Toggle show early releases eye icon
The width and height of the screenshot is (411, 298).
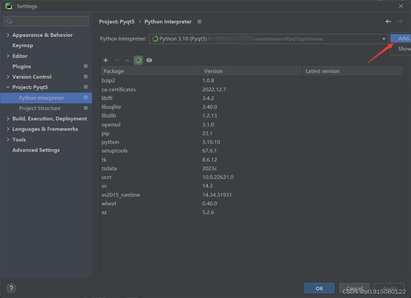(149, 60)
